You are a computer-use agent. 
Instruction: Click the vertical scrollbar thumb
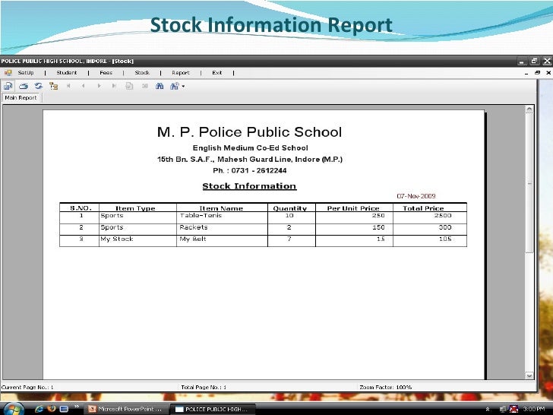coord(529,183)
